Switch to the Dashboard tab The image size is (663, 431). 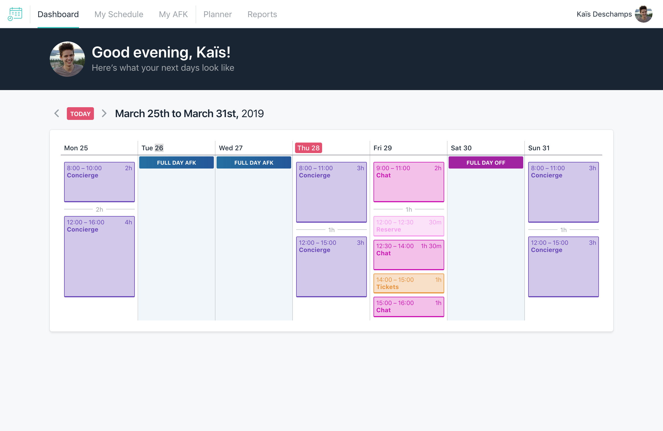point(58,14)
